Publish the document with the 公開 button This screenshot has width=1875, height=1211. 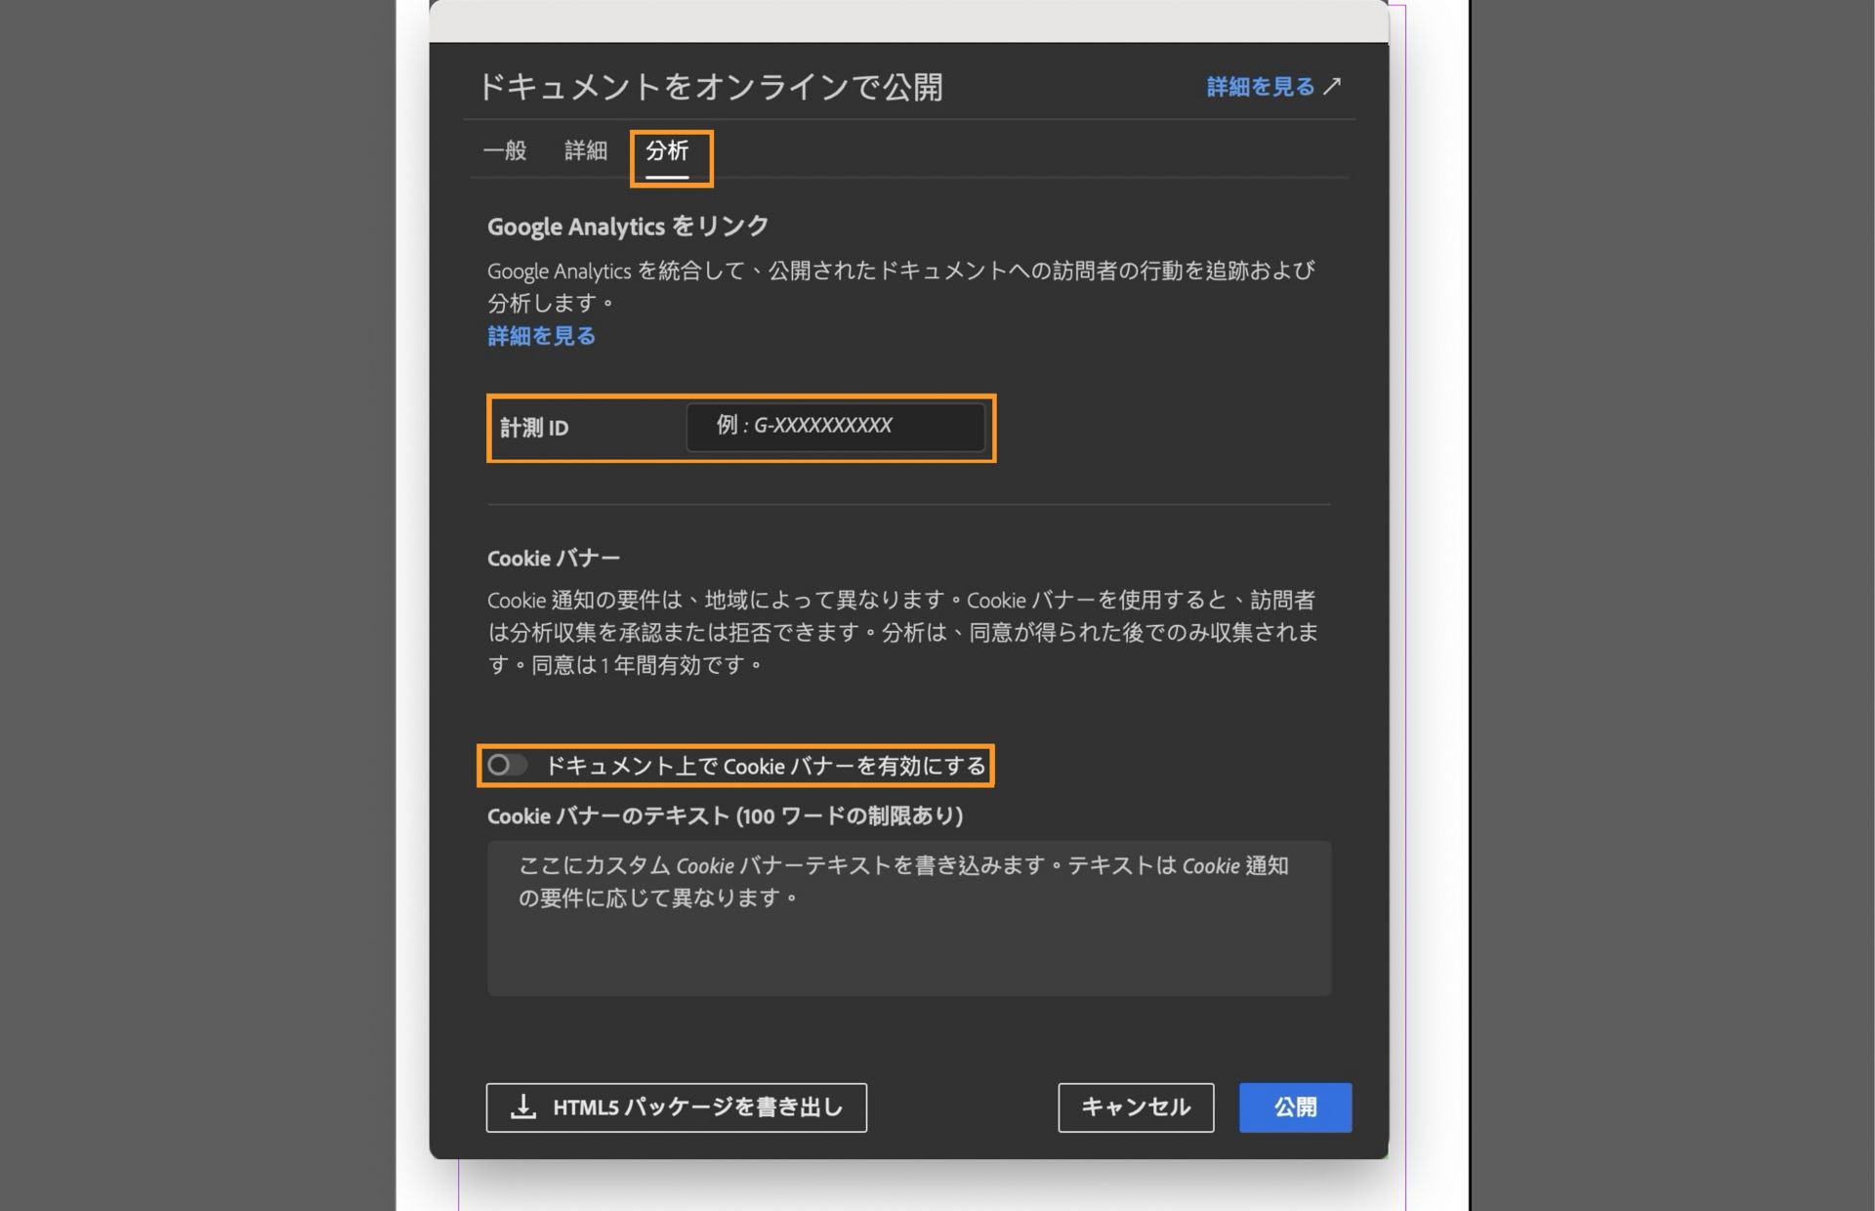coord(1295,1107)
